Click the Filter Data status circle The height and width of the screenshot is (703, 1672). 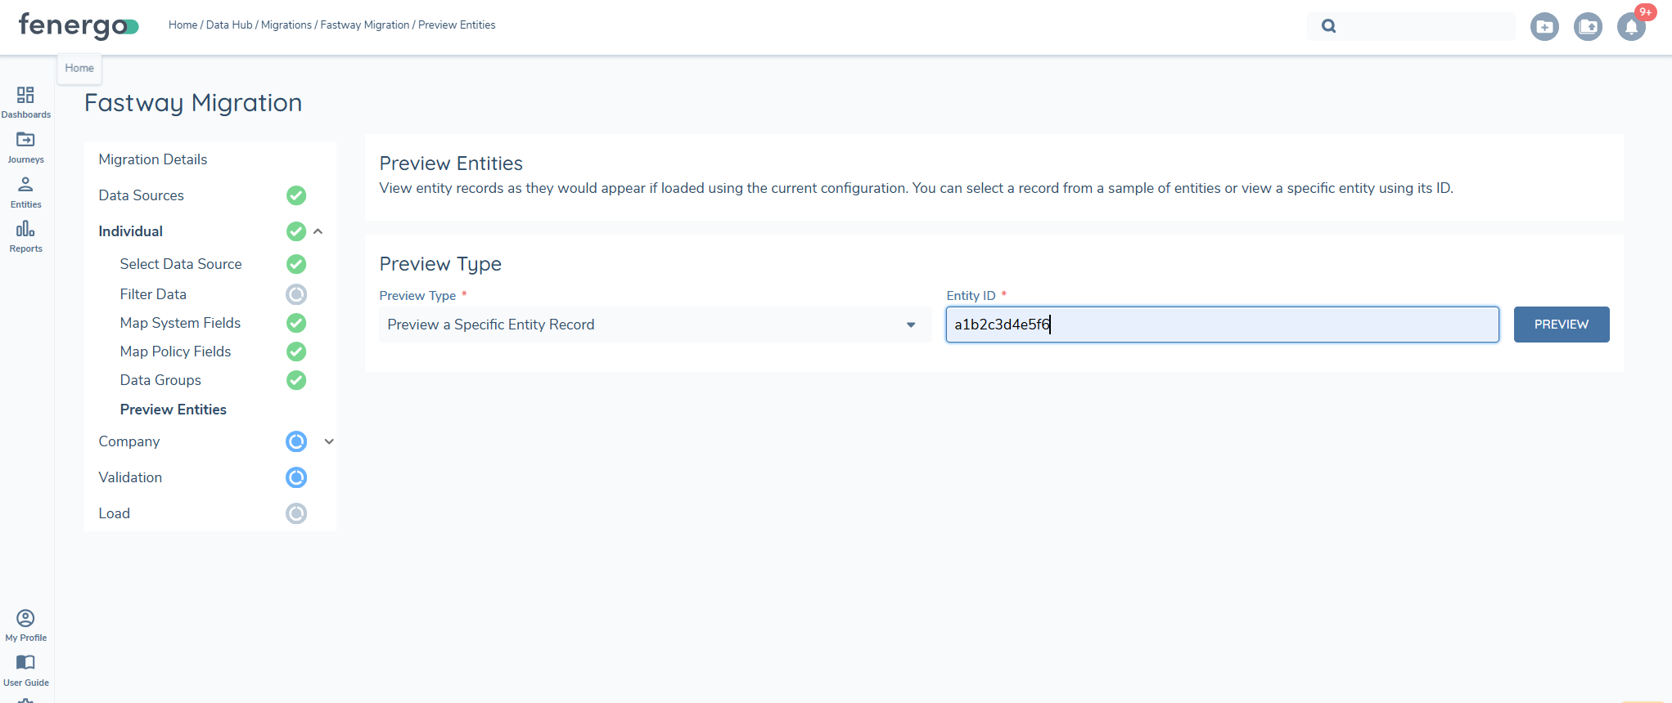(x=296, y=294)
